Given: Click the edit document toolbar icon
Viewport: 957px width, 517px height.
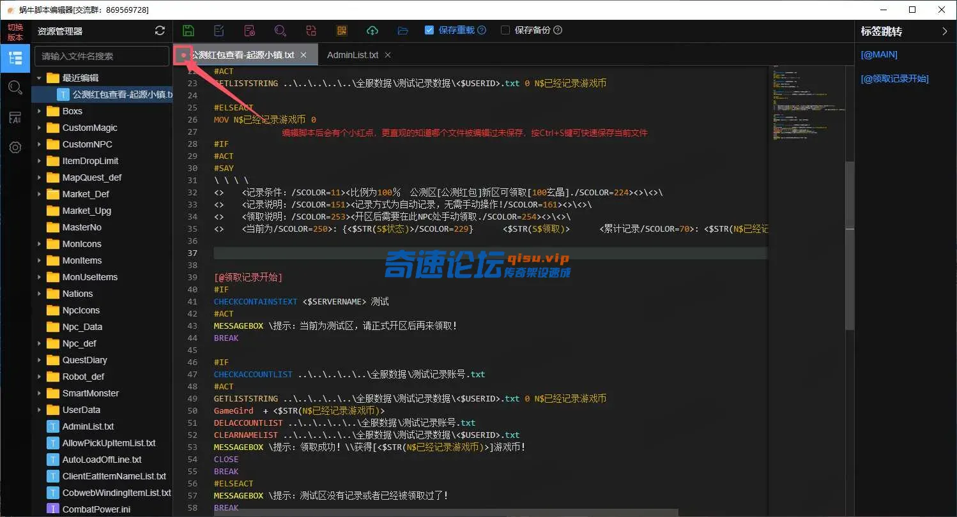Looking at the screenshot, I should pos(219,31).
